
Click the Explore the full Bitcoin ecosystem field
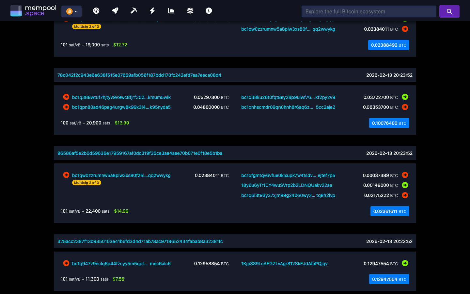point(368,11)
